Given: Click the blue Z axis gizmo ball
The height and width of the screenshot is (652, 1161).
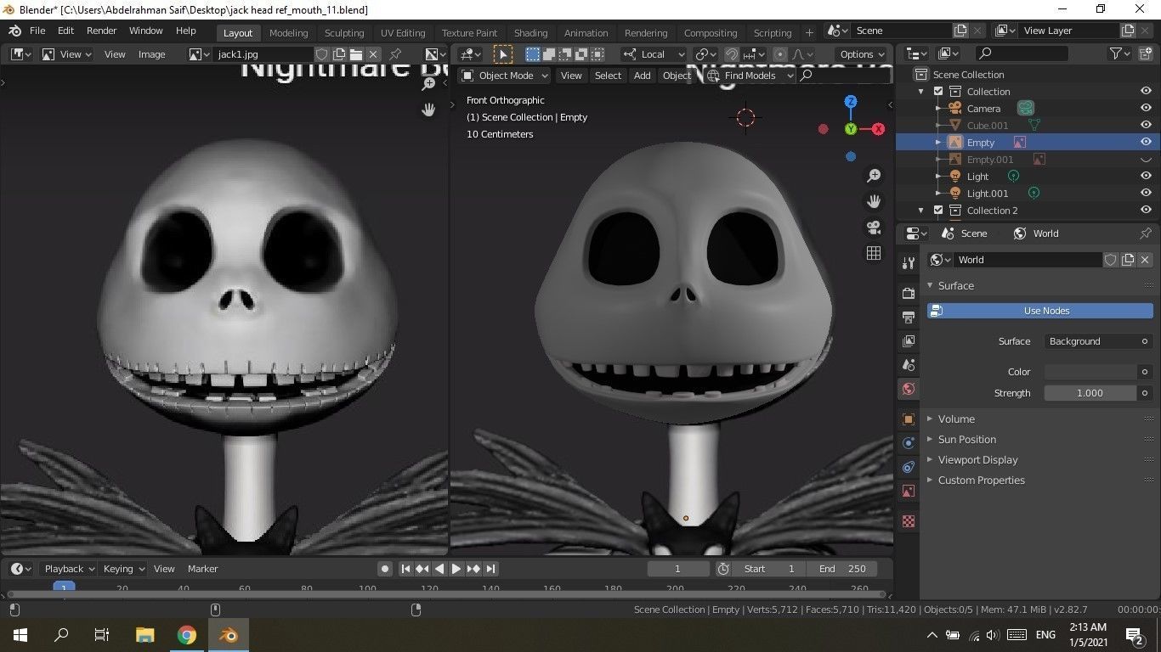Looking at the screenshot, I should point(851,102).
